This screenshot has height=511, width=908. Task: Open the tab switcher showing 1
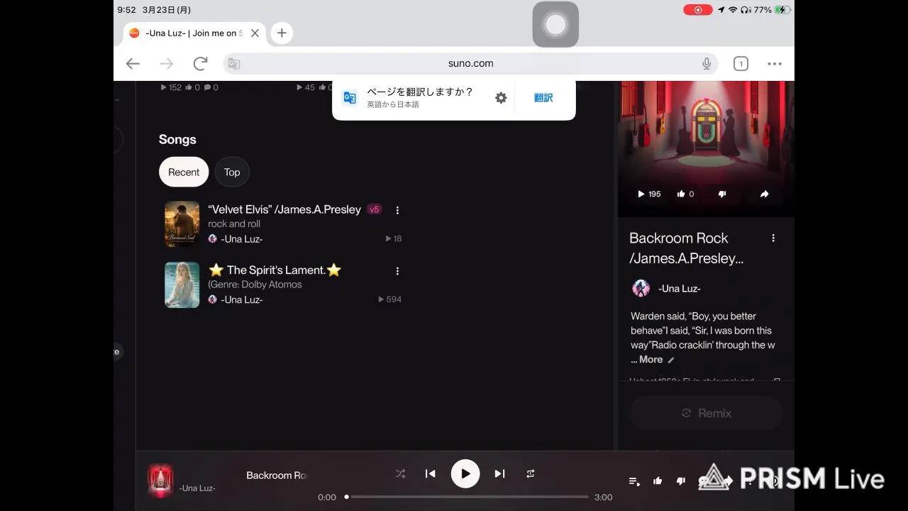click(x=741, y=64)
